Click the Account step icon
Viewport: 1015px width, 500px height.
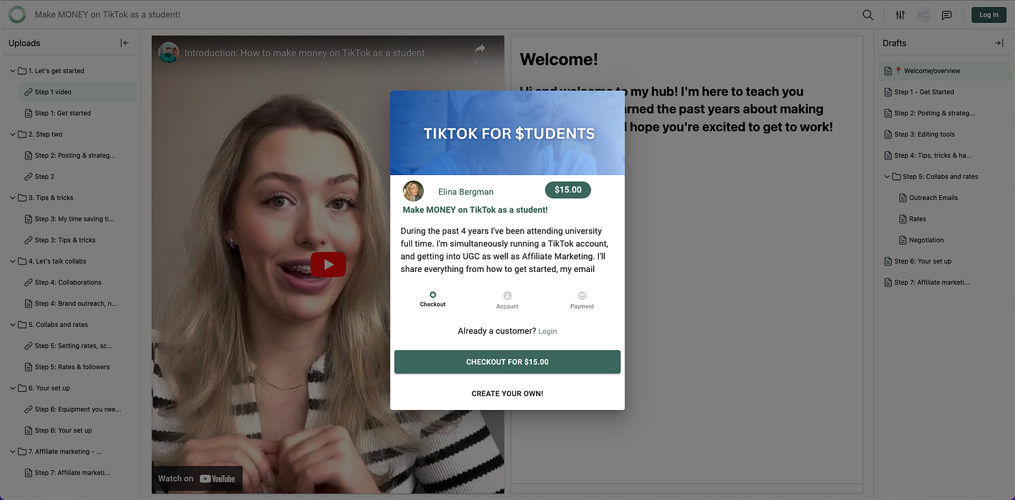pos(507,296)
